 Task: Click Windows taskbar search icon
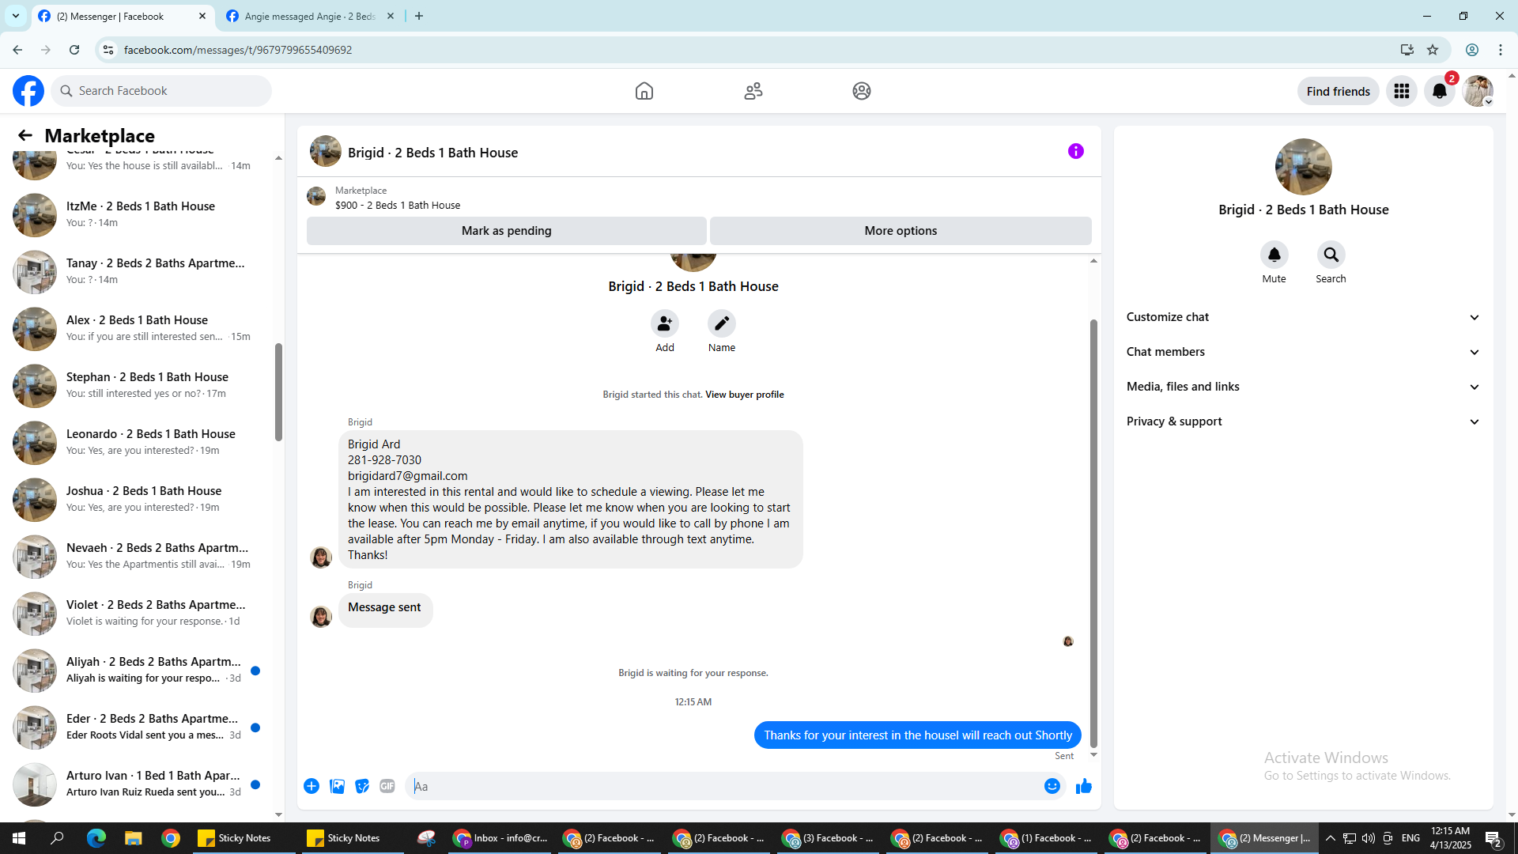click(57, 838)
